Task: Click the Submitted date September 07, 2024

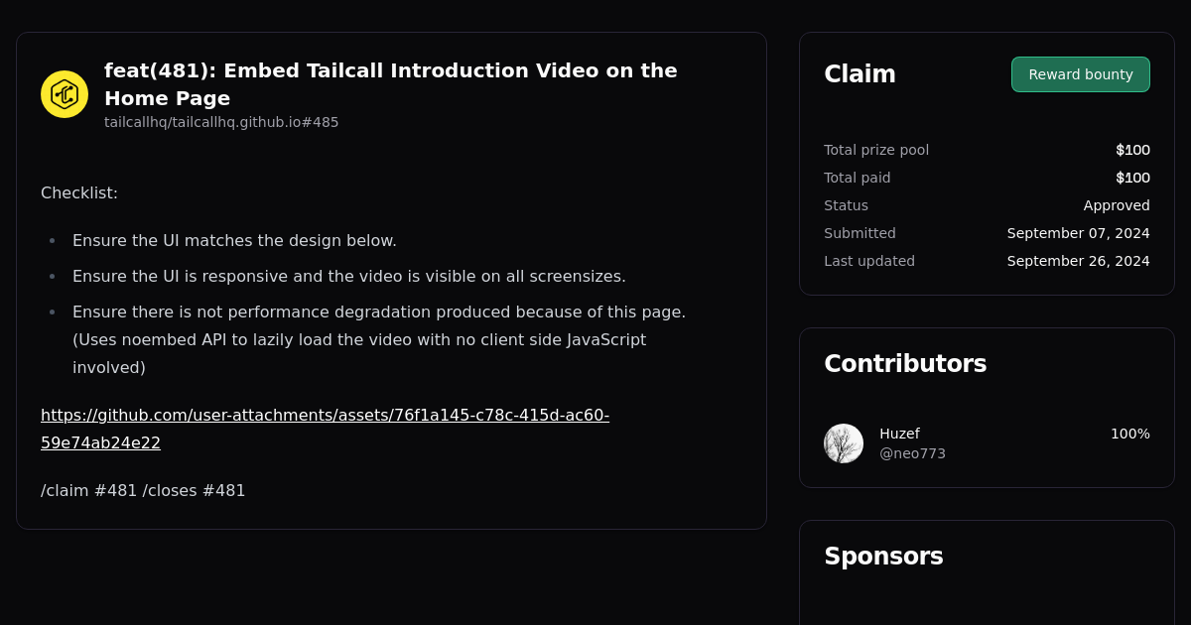Action: [1078, 233]
